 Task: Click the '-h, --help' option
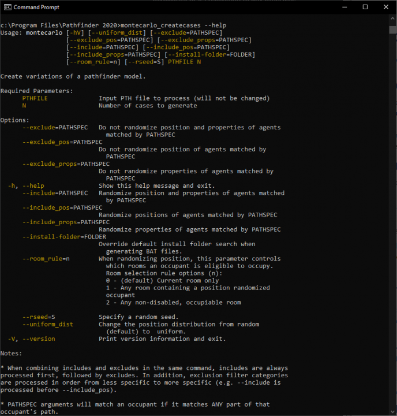(x=26, y=185)
